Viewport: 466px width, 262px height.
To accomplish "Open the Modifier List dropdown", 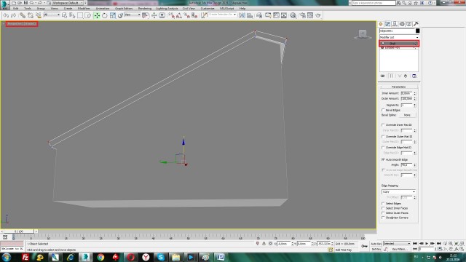I will point(399,37).
